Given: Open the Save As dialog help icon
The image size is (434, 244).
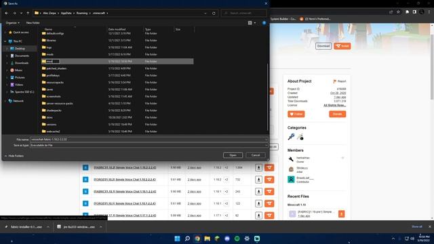Looking at the screenshot, I should coord(264,22).
